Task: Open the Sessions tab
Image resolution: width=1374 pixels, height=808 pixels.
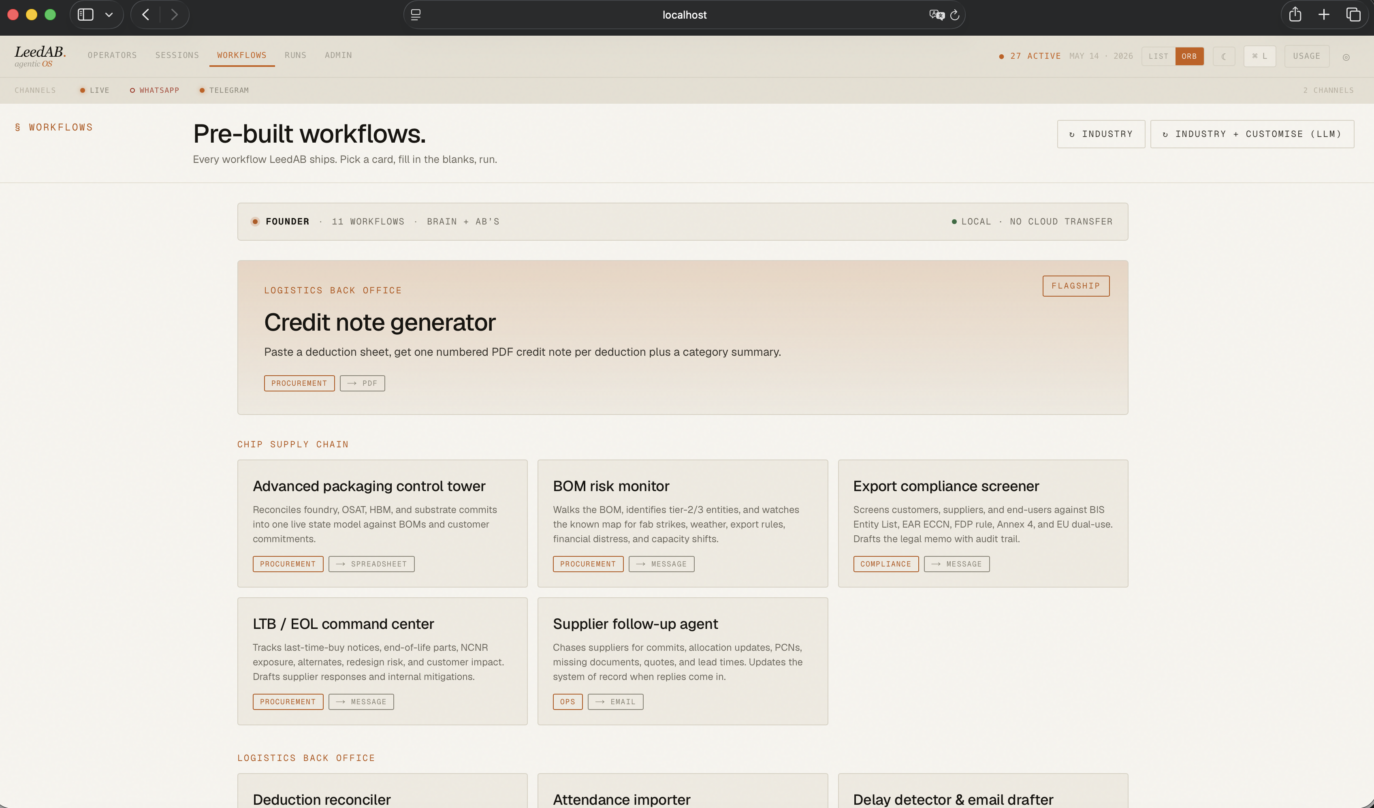Action: pyautogui.click(x=177, y=55)
